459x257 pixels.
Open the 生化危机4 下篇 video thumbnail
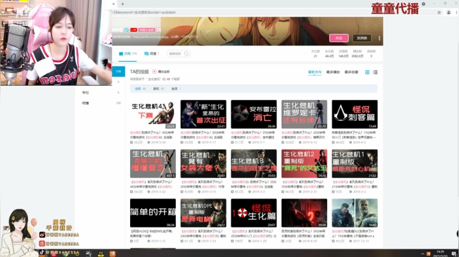coord(153,115)
